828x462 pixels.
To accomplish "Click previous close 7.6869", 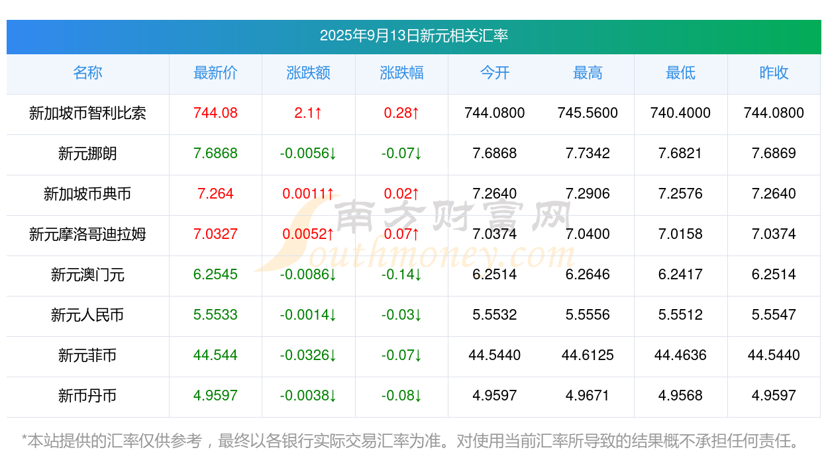I will tap(774, 154).
